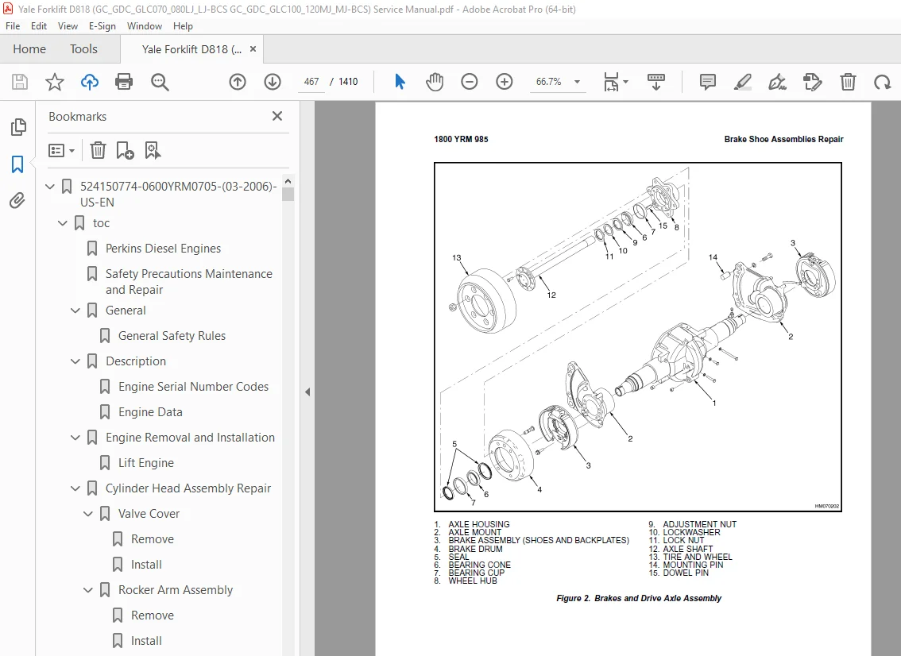Jump to General Safety Rules bookmark

point(172,335)
